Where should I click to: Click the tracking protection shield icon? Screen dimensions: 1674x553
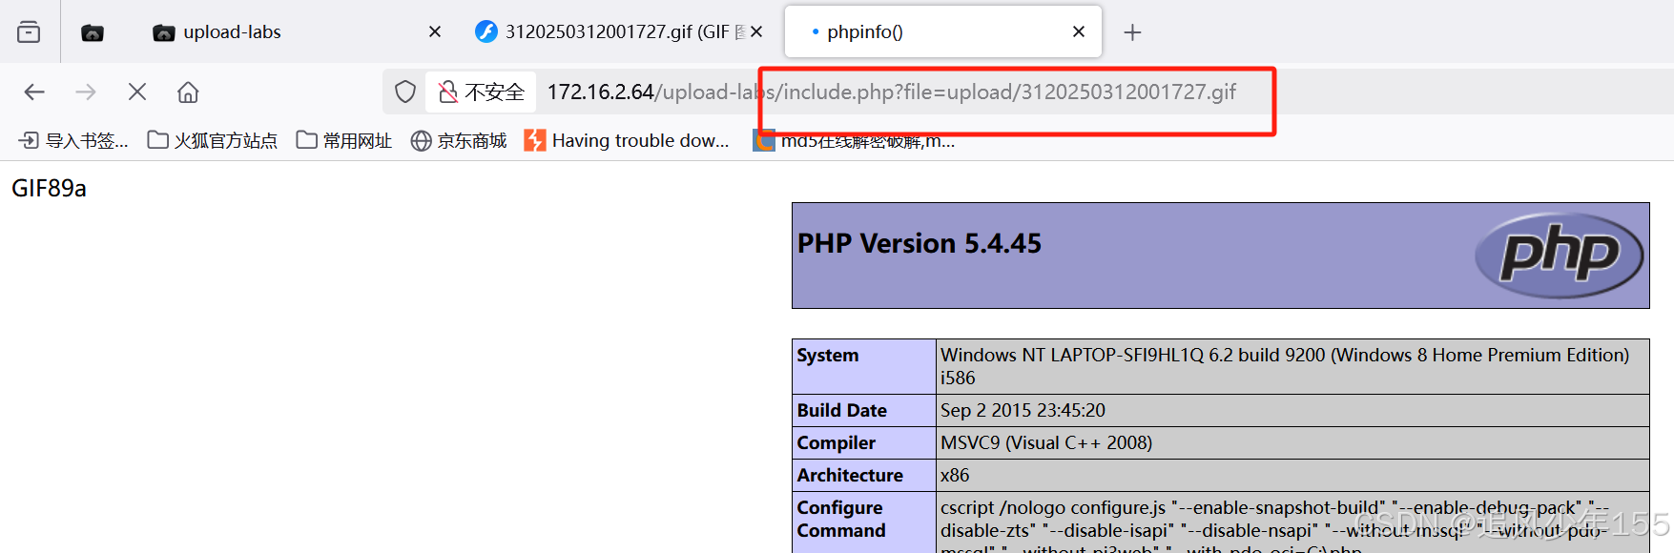coord(405,92)
